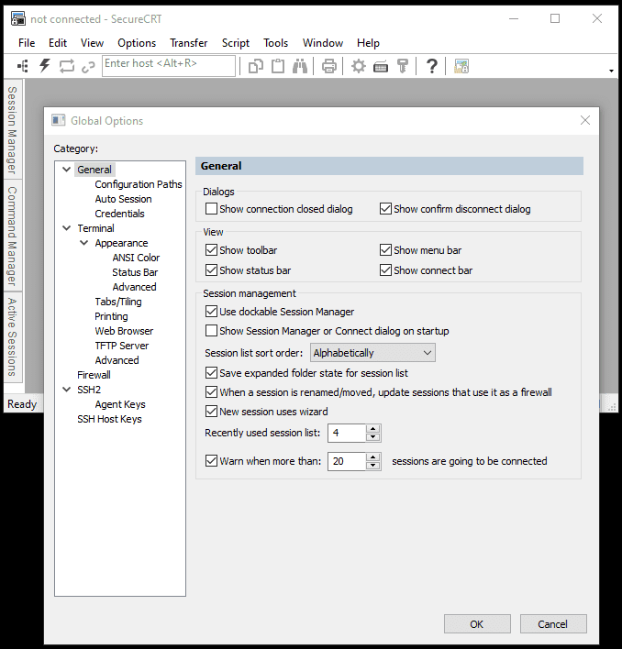Image resolution: width=622 pixels, height=649 pixels.
Task: Open the Edit menu
Action: [58, 43]
